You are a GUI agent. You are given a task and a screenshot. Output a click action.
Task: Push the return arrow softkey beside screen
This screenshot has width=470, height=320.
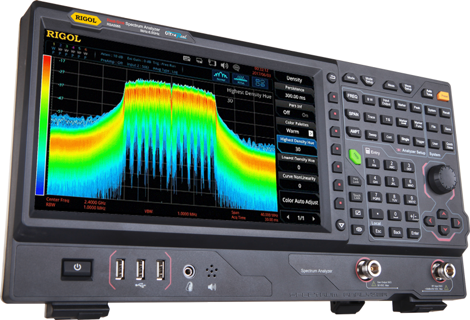332,78
